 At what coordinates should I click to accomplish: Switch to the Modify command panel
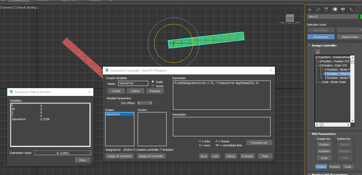(318, 10)
